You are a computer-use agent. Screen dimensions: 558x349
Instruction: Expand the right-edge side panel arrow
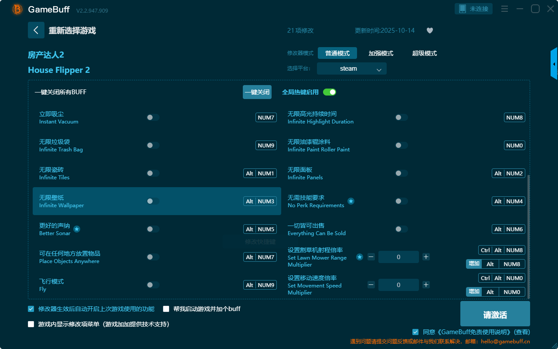[x=554, y=64]
